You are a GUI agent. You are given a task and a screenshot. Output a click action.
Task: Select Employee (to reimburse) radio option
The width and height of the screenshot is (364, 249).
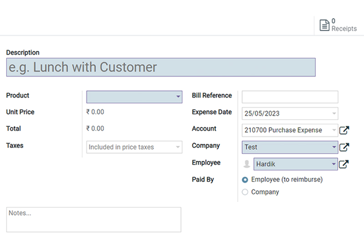coord(245,180)
